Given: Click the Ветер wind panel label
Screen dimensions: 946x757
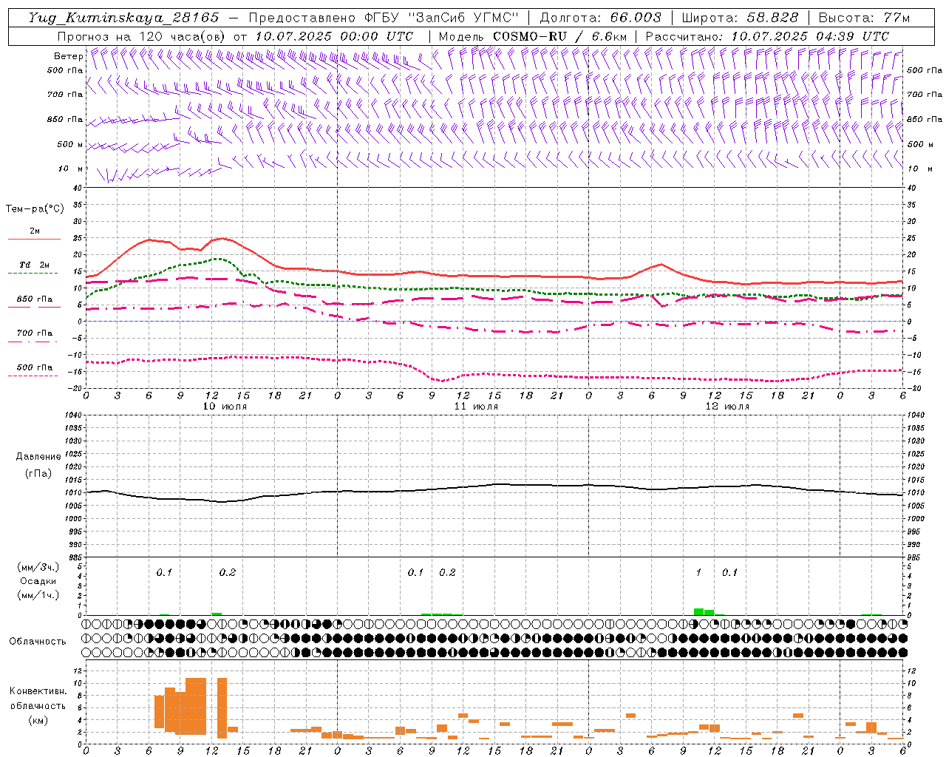Looking at the screenshot, I should tap(68, 56).
